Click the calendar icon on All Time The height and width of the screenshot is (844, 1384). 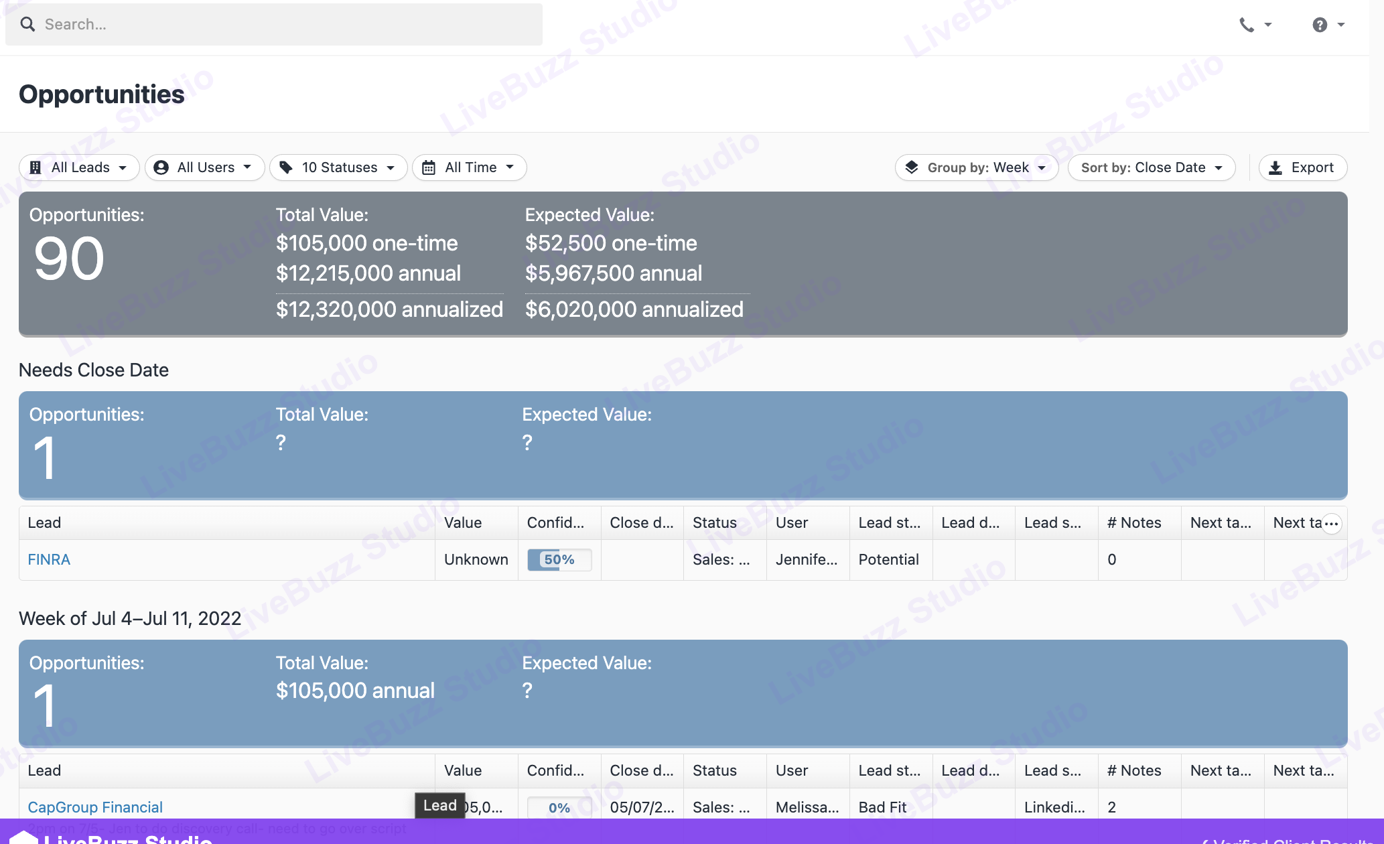click(x=429, y=167)
